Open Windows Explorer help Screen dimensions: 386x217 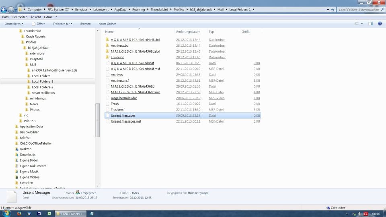click(380, 24)
